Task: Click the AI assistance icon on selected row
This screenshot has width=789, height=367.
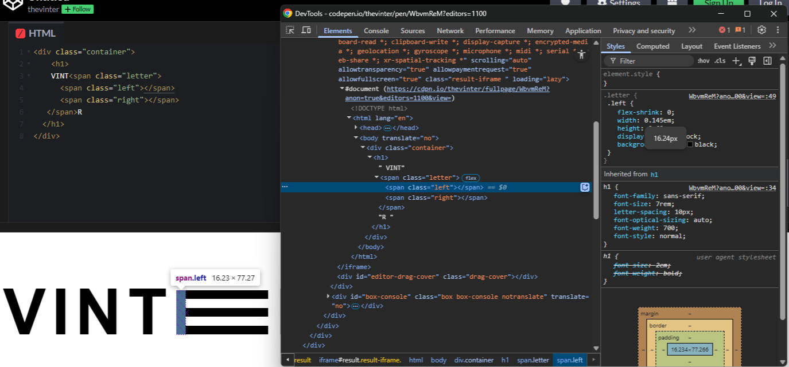Action: pyautogui.click(x=585, y=187)
